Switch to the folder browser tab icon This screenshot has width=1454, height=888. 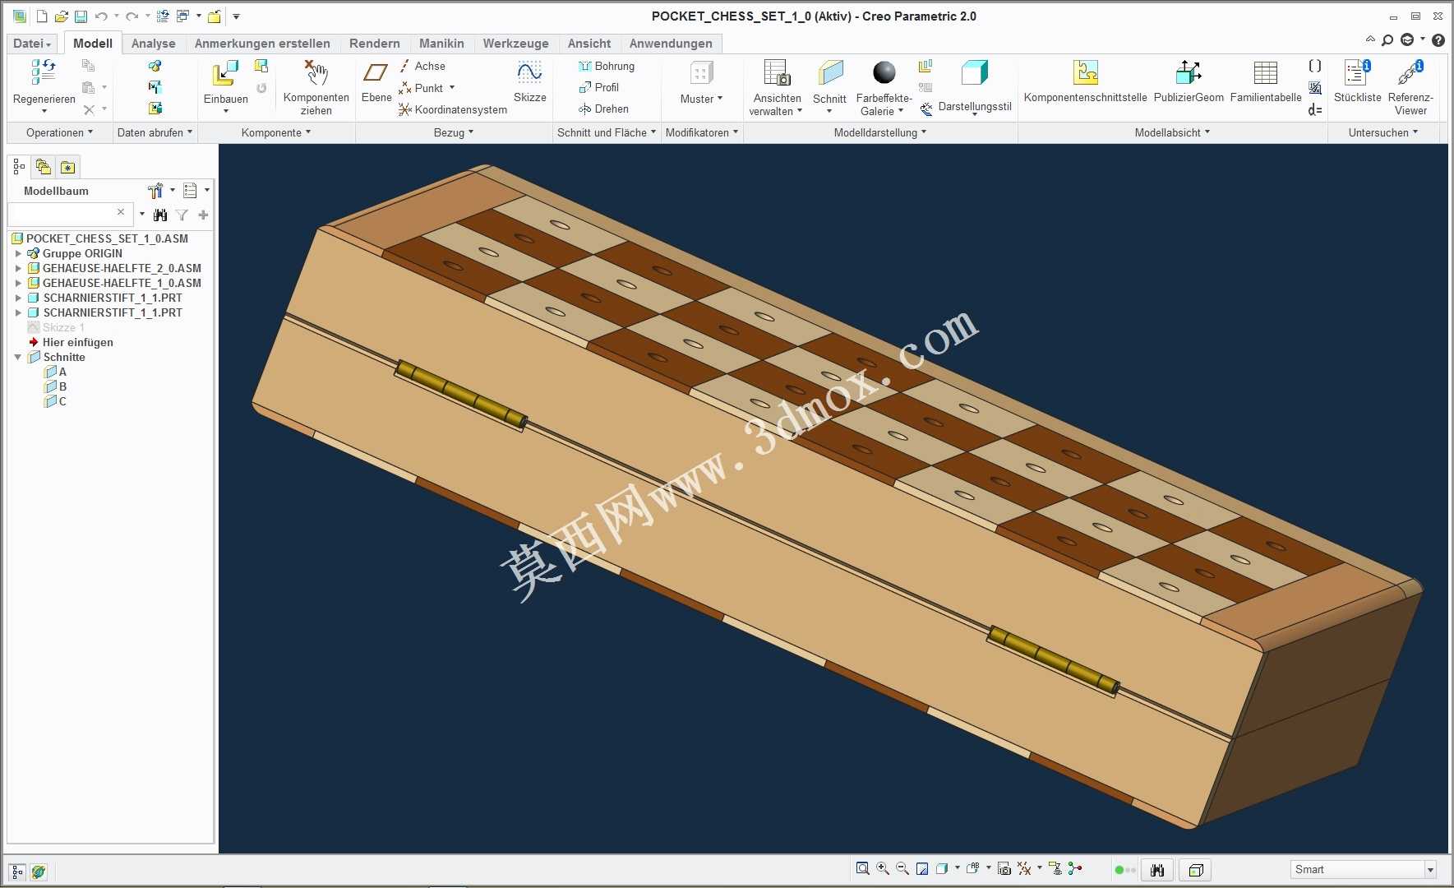click(44, 168)
